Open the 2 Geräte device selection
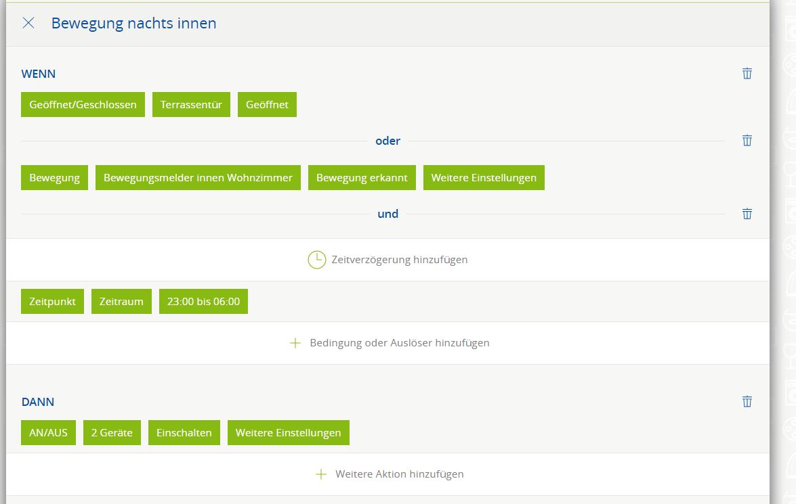796x504 pixels. tap(112, 432)
